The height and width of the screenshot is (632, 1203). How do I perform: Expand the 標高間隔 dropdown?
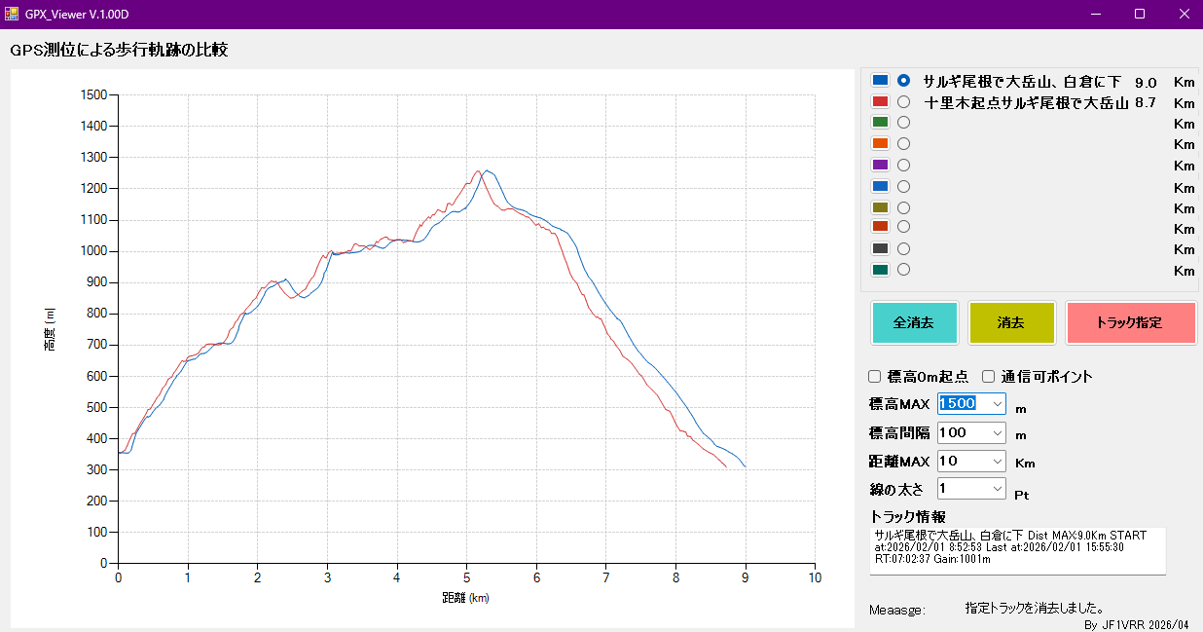click(997, 433)
